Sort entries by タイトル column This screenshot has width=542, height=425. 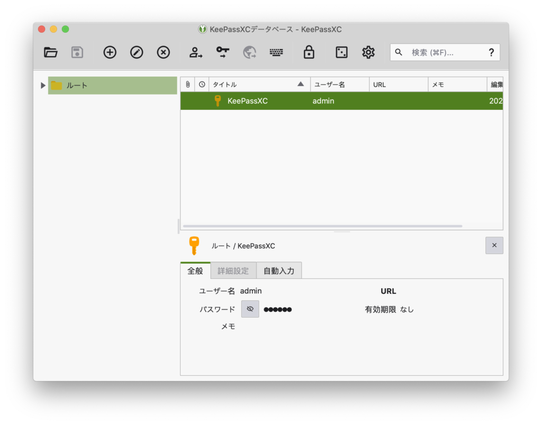pos(259,85)
